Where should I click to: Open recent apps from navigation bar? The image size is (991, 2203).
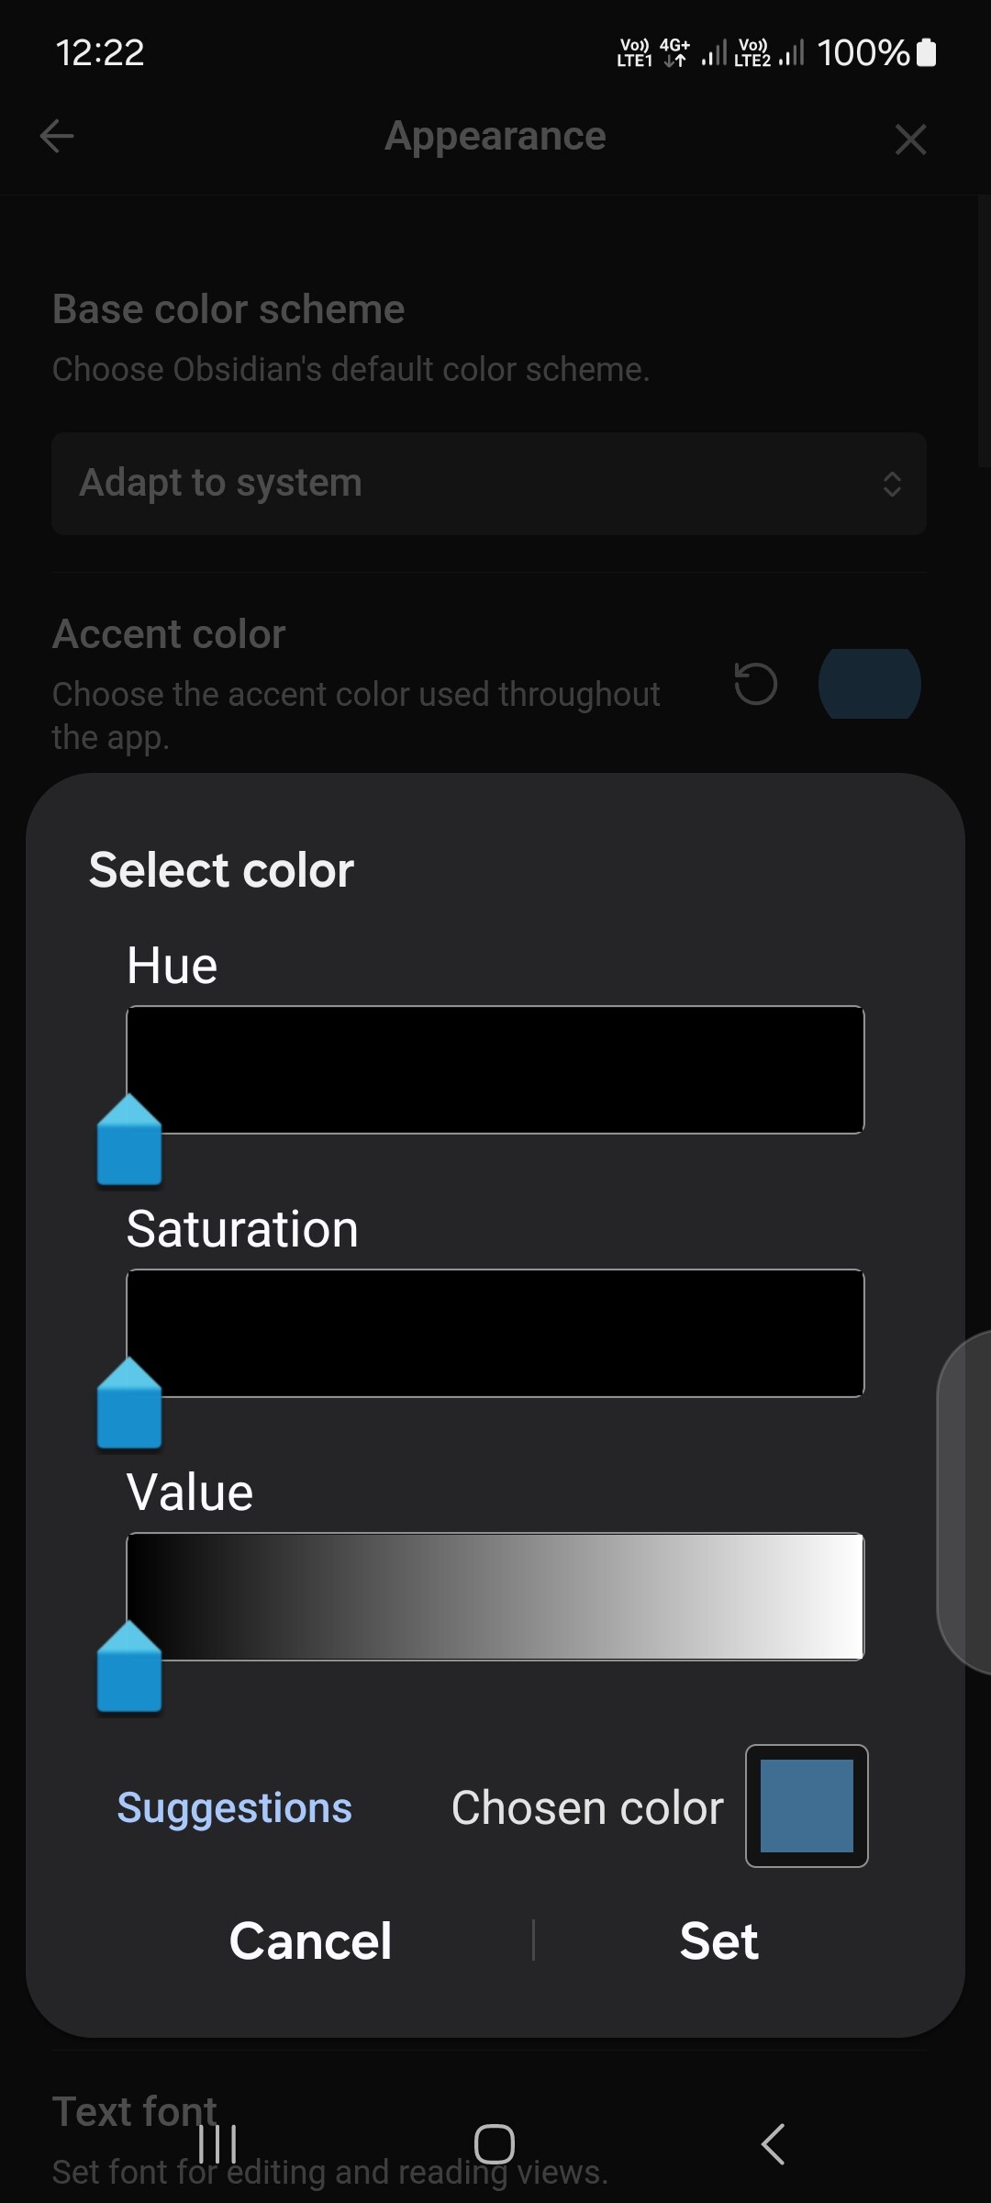pyautogui.click(x=218, y=2144)
